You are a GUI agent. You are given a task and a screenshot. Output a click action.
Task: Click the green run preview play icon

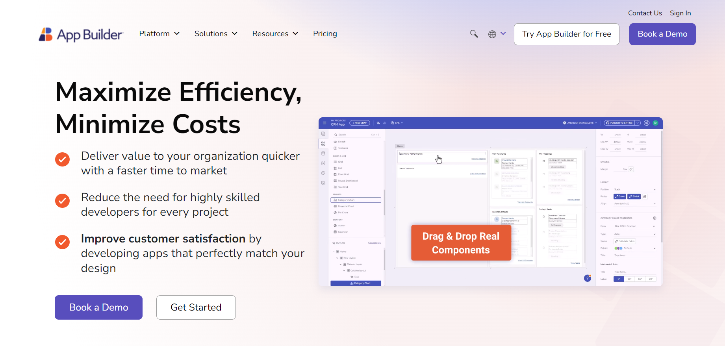tap(656, 123)
